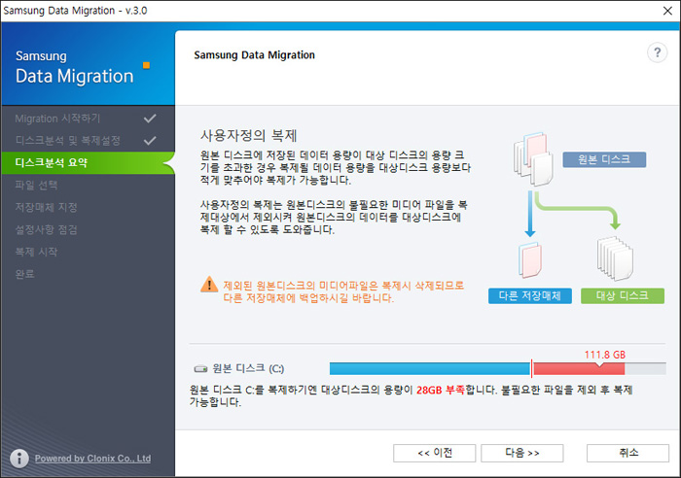681x478 pixels.
Task: Click the red 28GB 부족 text
Action: [440, 390]
